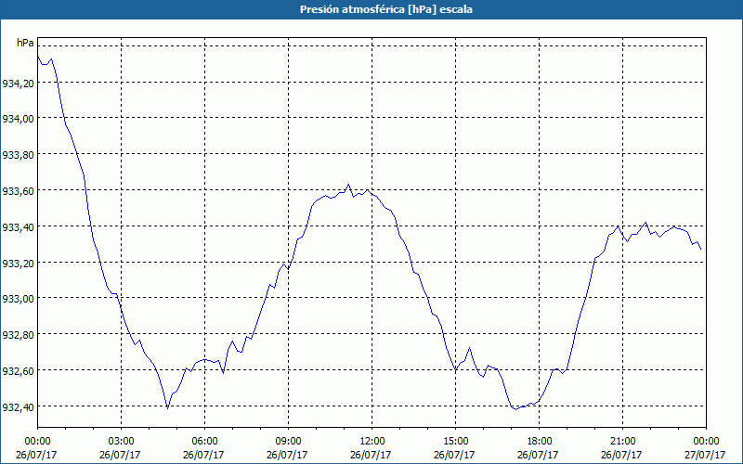This screenshot has width=743, height=464.
Task: Click the 934,00 pressure axis value
Action: [18, 120]
